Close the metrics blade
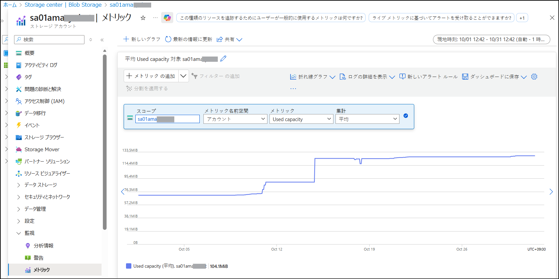 (x=552, y=18)
